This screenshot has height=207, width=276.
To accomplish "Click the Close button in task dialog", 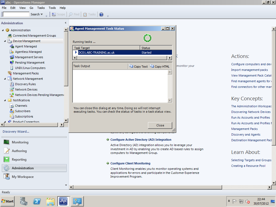I will point(160,125).
